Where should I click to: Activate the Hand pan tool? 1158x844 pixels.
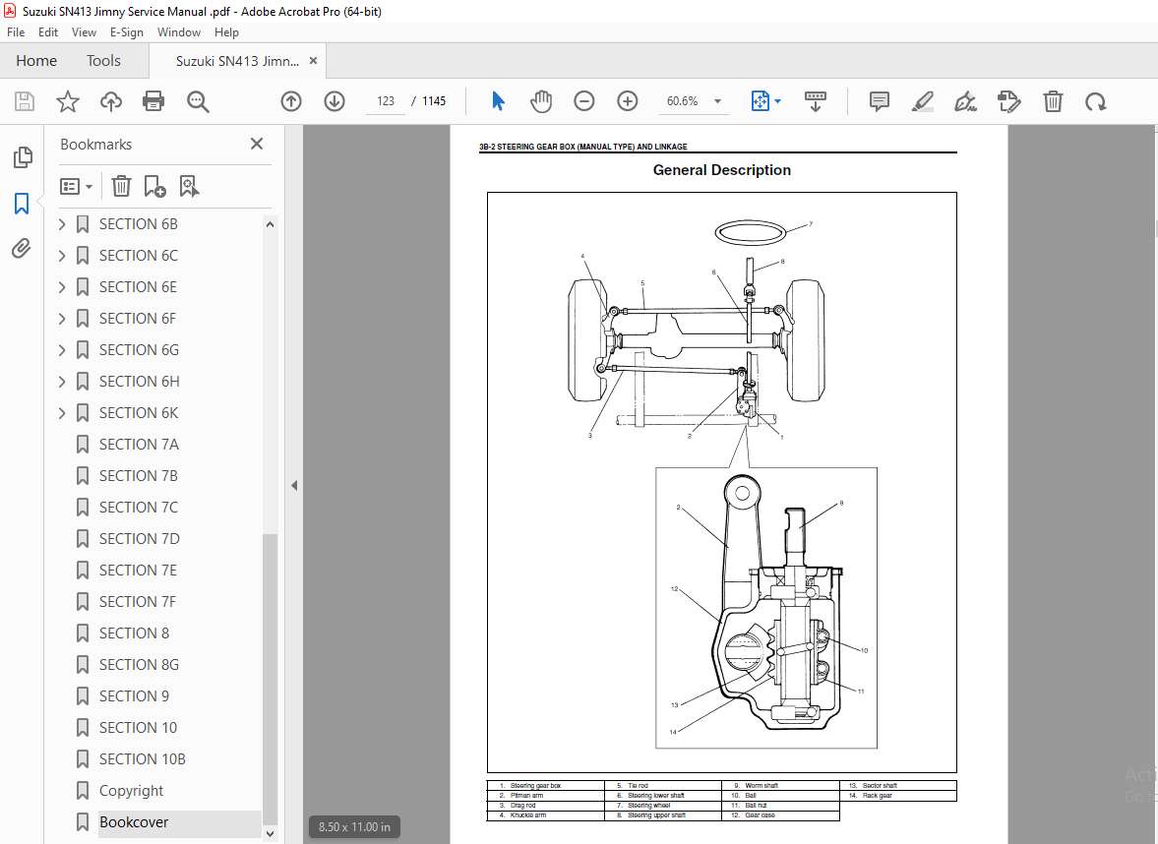[x=540, y=101]
